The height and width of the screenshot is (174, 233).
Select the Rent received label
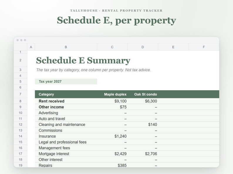point(51,101)
